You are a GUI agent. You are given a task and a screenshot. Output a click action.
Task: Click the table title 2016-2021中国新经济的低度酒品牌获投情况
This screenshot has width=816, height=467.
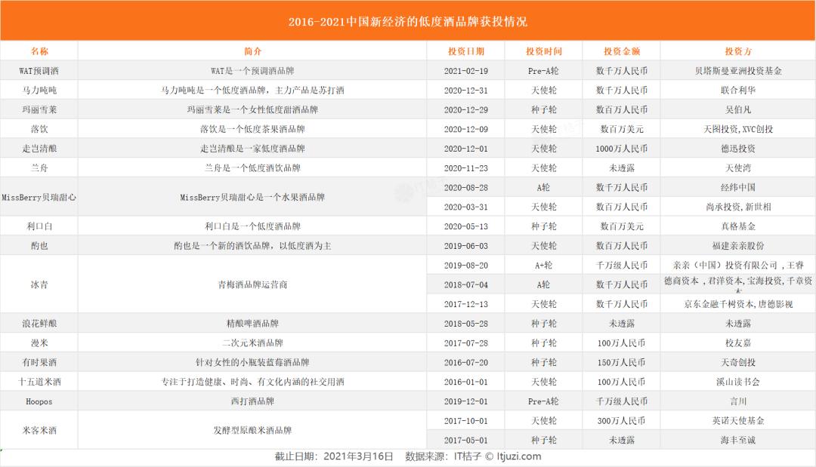pos(407,21)
